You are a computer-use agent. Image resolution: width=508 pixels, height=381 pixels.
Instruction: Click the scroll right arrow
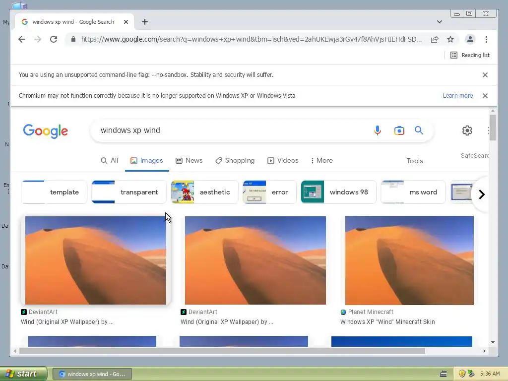pos(484,351)
